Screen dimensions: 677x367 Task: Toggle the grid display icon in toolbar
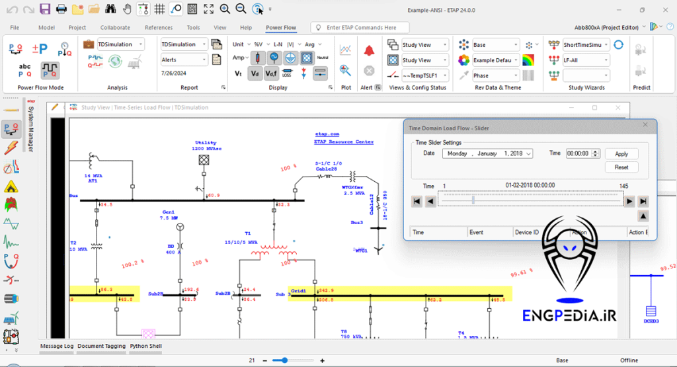pos(159,9)
